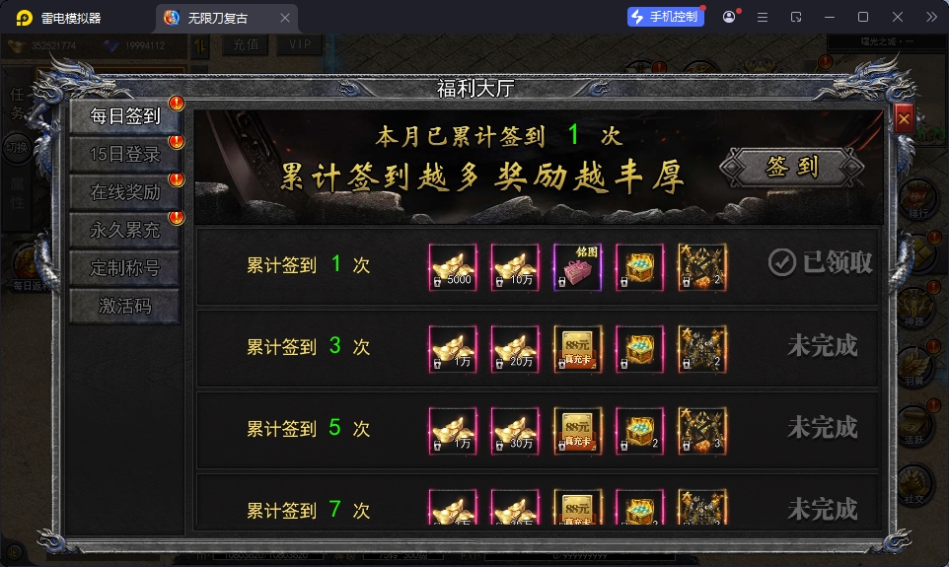Select the 铭图 gift box reward icon

click(577, 267)
